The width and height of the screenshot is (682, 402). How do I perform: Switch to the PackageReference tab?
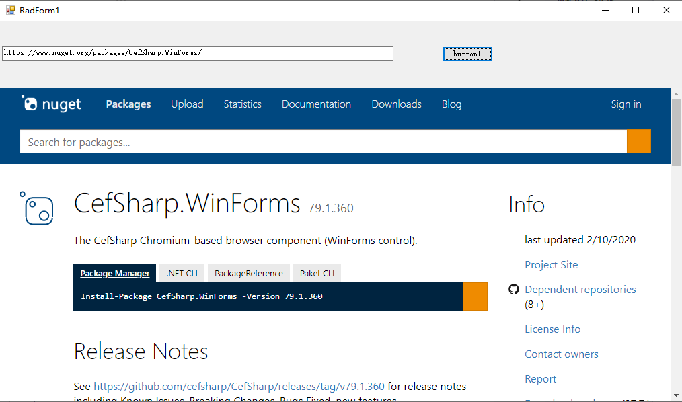248,273
